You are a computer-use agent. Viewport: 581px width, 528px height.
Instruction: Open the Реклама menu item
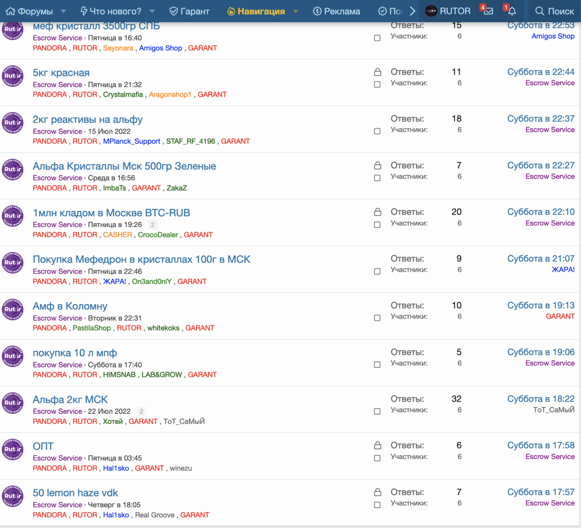pos(336,11)
